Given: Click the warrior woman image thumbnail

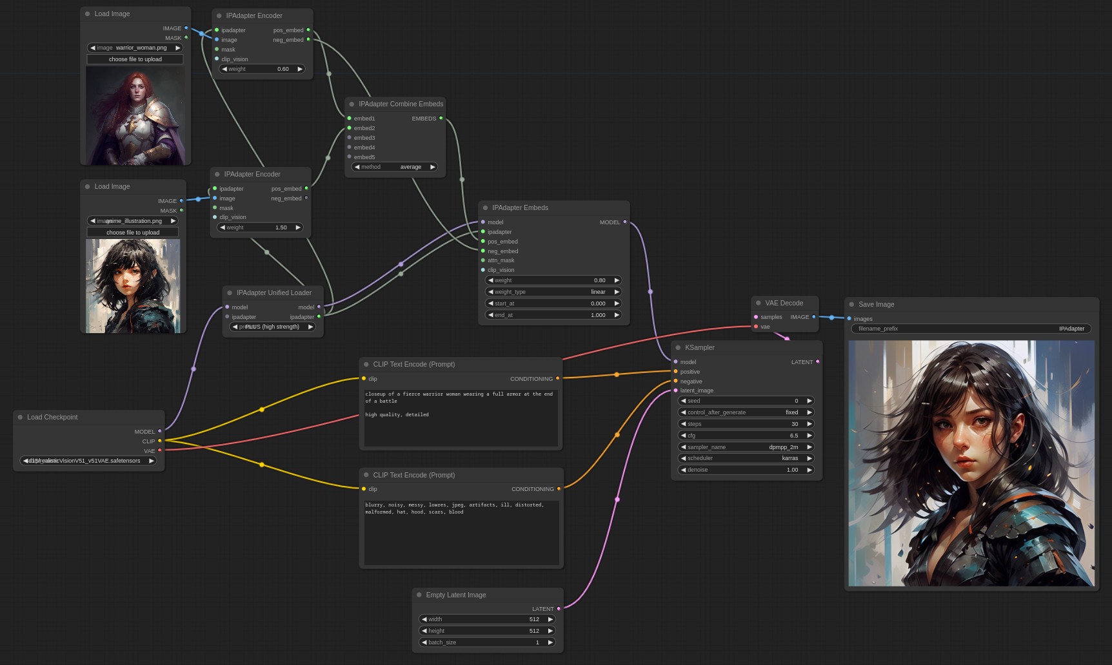Looking at the screenshot, I should click(135, 115).
